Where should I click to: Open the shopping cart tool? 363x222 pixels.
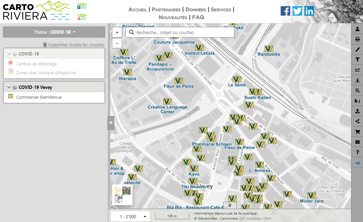358,132
